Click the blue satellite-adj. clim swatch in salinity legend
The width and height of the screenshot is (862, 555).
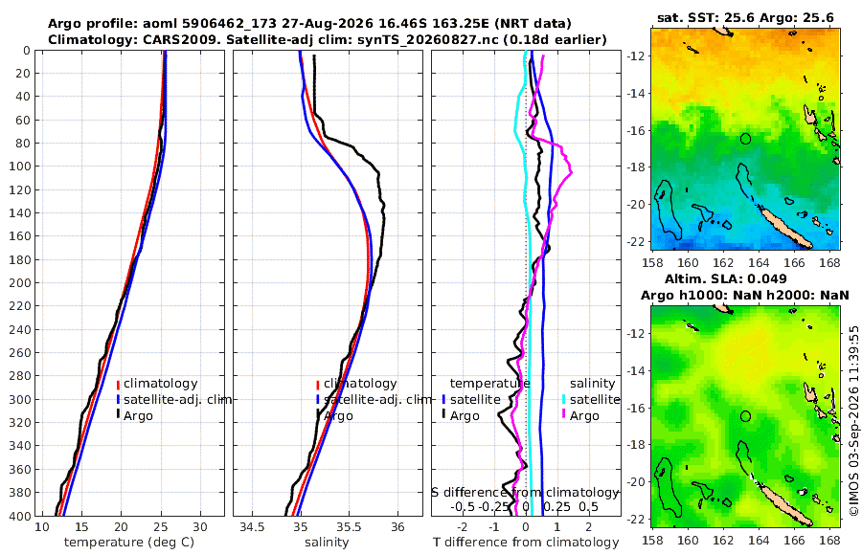(318, 400)
